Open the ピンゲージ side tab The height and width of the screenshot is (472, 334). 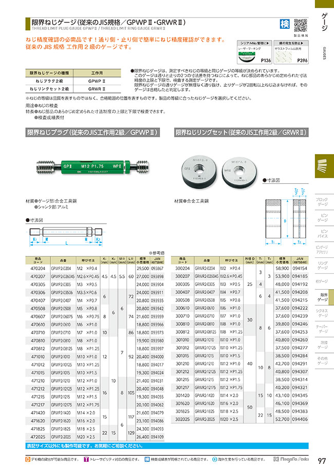321,217
